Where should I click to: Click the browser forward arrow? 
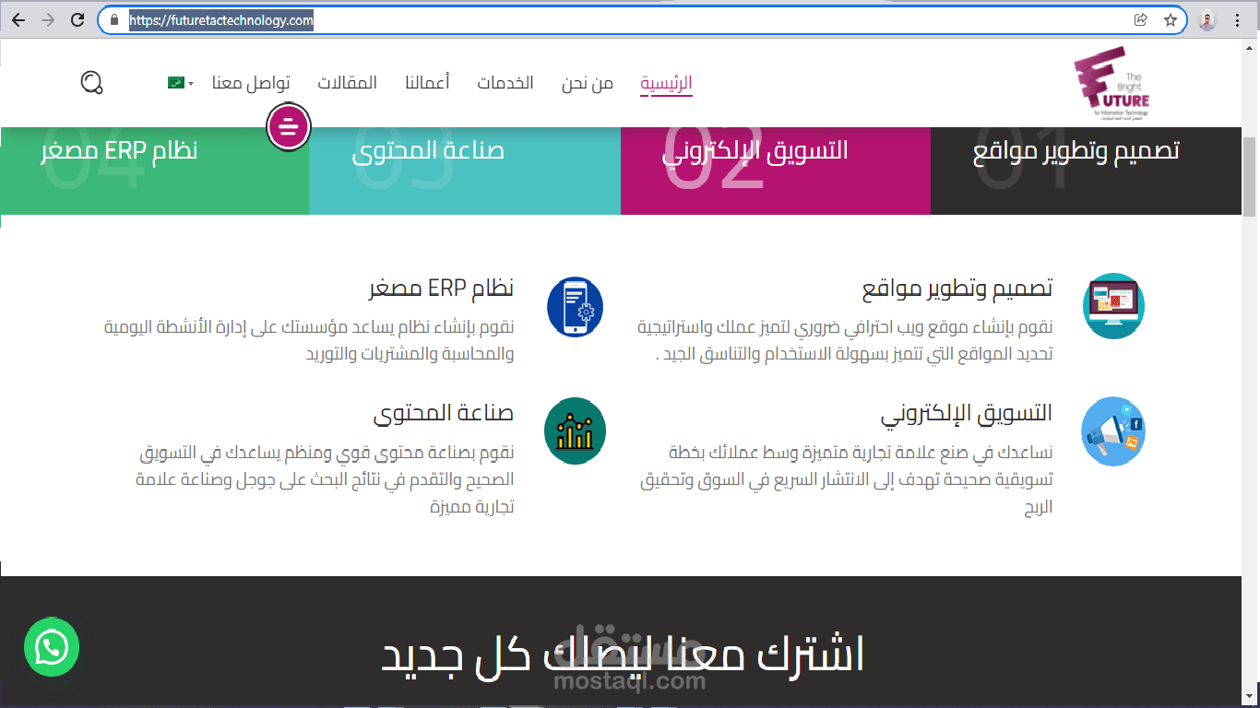(48, 19)
